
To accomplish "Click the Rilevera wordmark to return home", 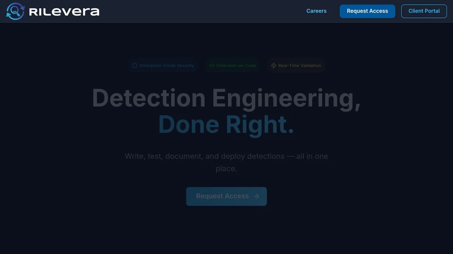I will [x=64, y=11].
